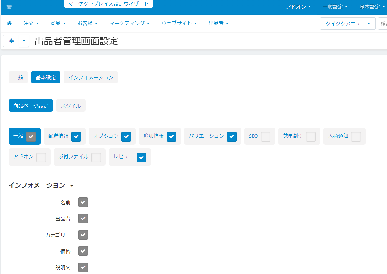Select the 一般 tab in top row
The height and width of the screenshot is (274, 387).
18,77
